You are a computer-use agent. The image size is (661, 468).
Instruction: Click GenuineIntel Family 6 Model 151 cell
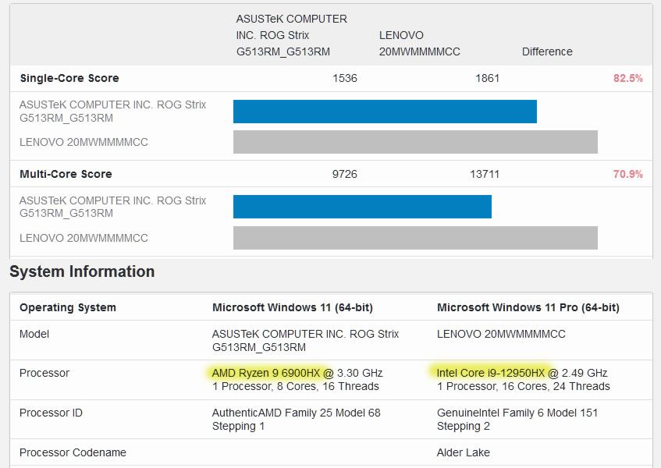pyautogui.click(x=517, y=419)
